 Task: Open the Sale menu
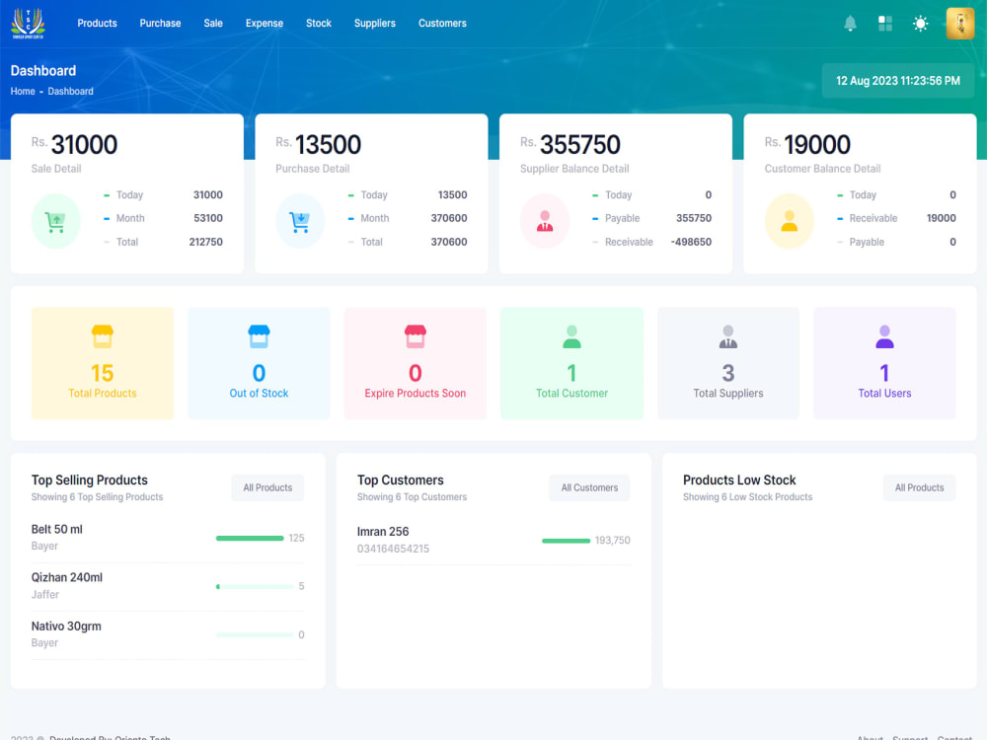pyautogui.click(x=213, y=24)
